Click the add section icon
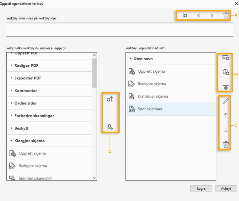 coord(226,58)
